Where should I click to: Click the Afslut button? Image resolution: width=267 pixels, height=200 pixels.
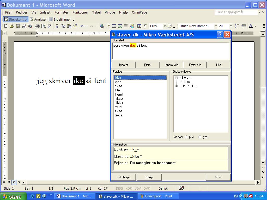[218, 177]
